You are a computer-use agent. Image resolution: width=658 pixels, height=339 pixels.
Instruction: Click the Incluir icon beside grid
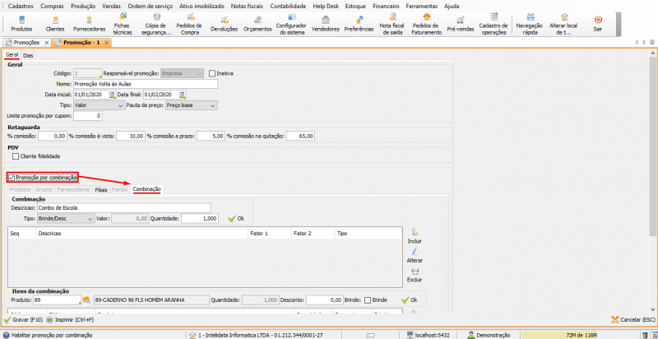click(x=415, y=235)
